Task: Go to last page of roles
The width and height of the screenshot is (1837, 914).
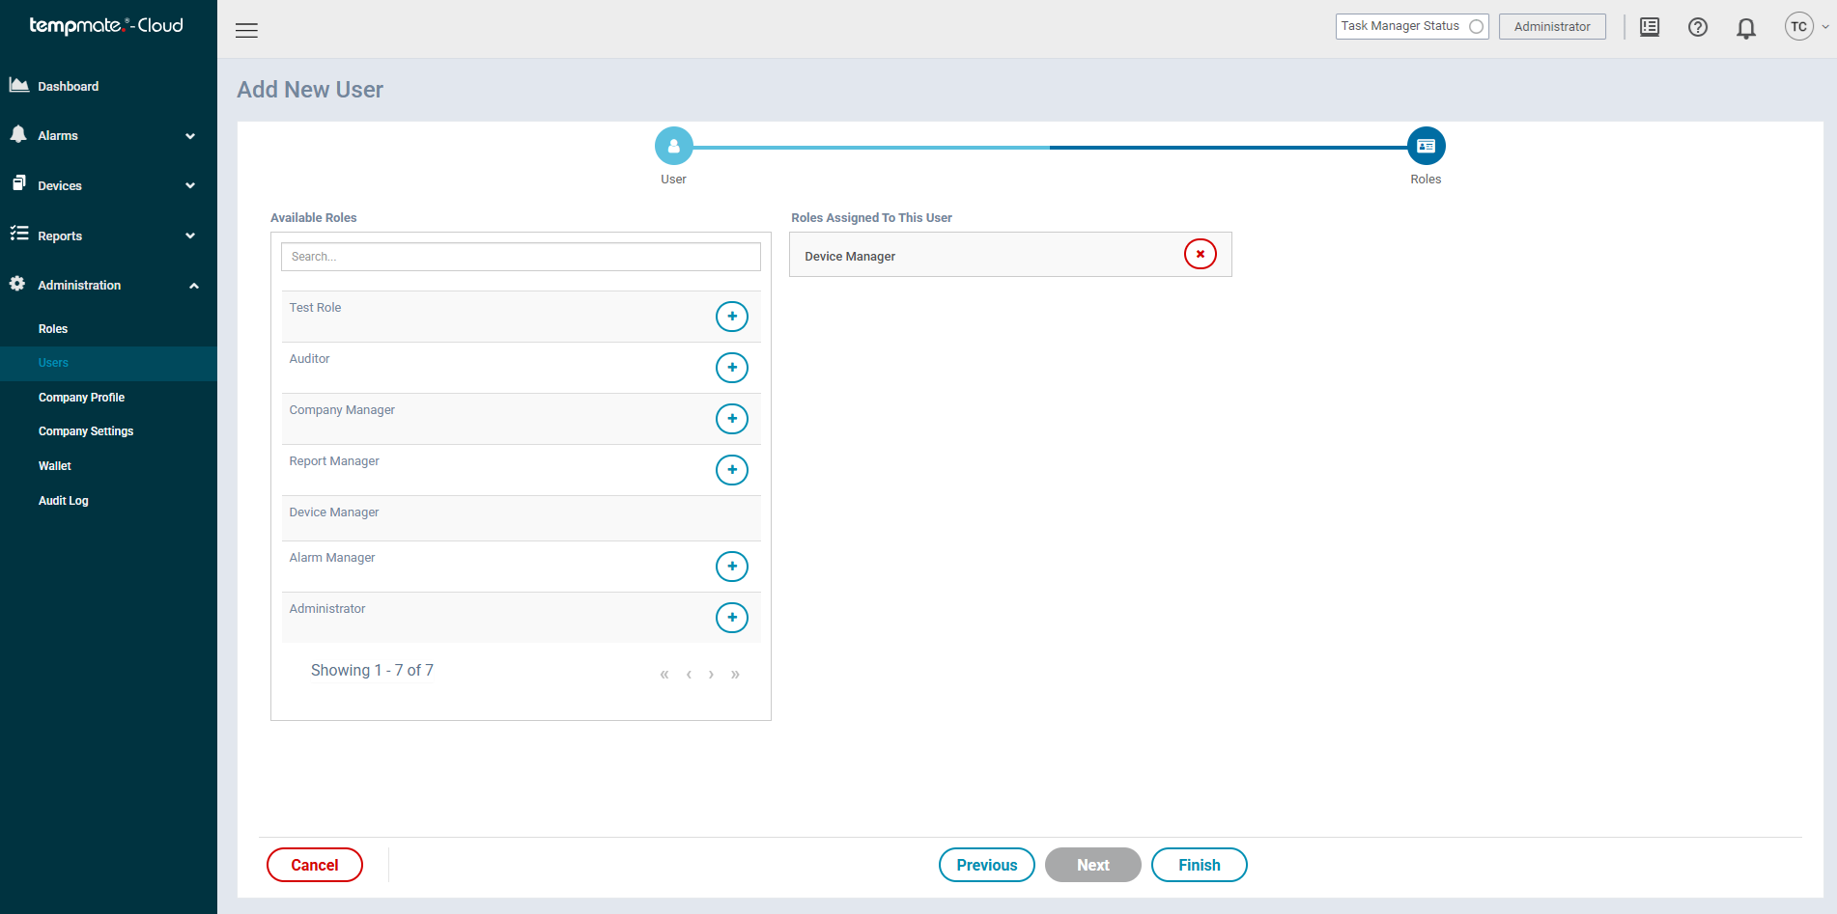Action: [735, 675]
